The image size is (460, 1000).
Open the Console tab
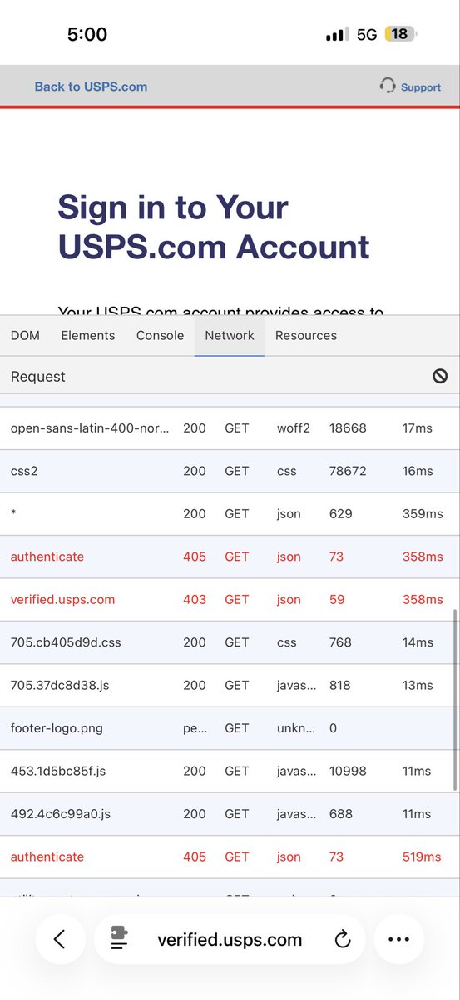click(160, 335)
